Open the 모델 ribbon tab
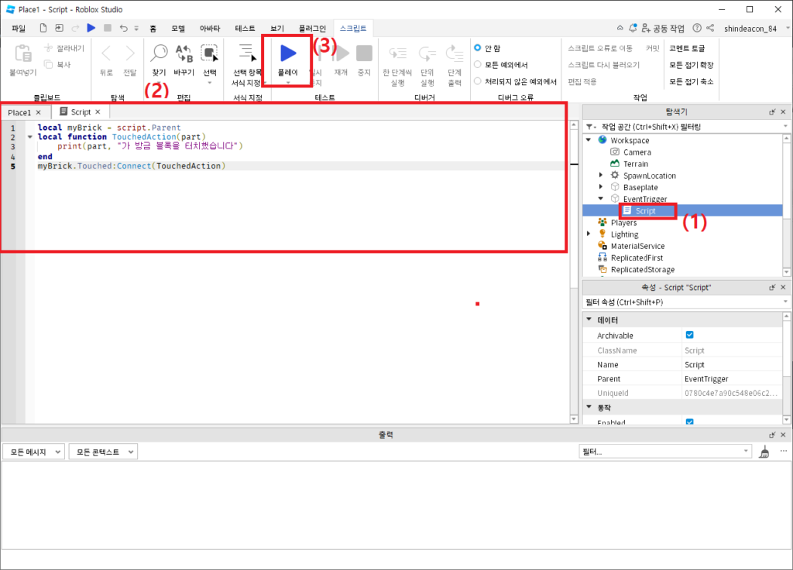The width and height of the screenshot is (793, 570). [177, 28]
